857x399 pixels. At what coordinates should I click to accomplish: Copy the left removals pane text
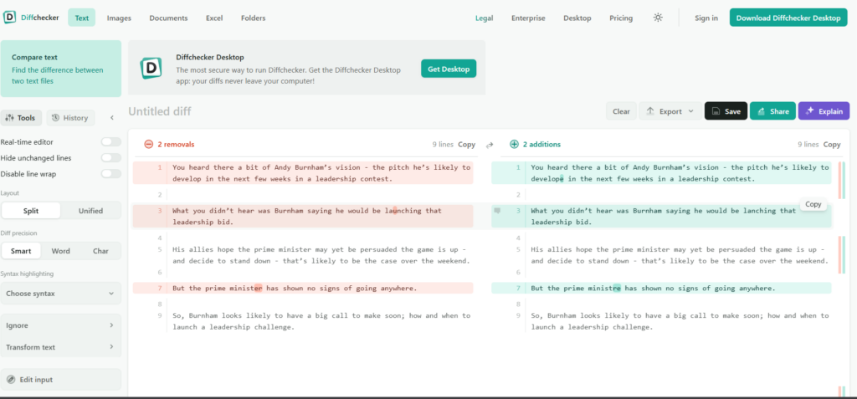[467, 145]
